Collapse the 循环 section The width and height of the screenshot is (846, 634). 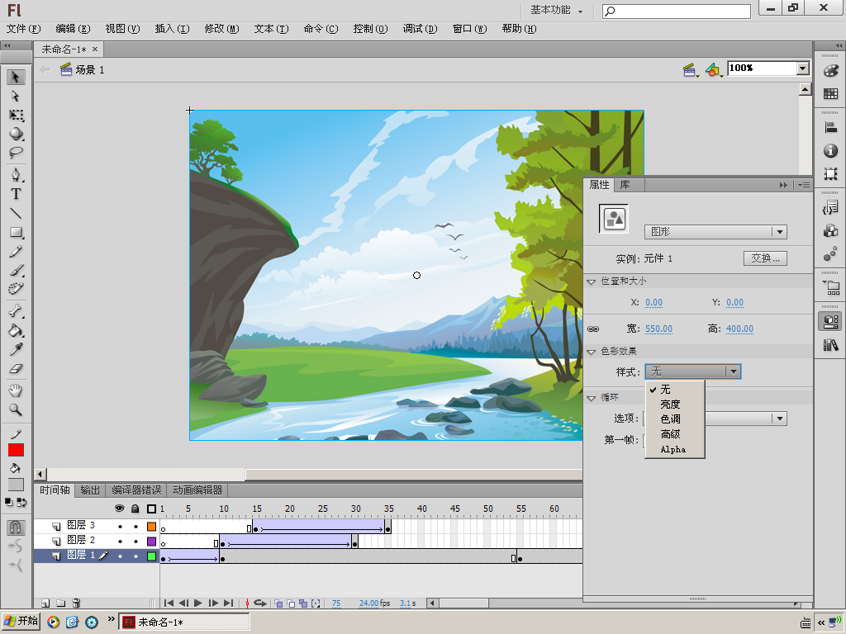592,398
